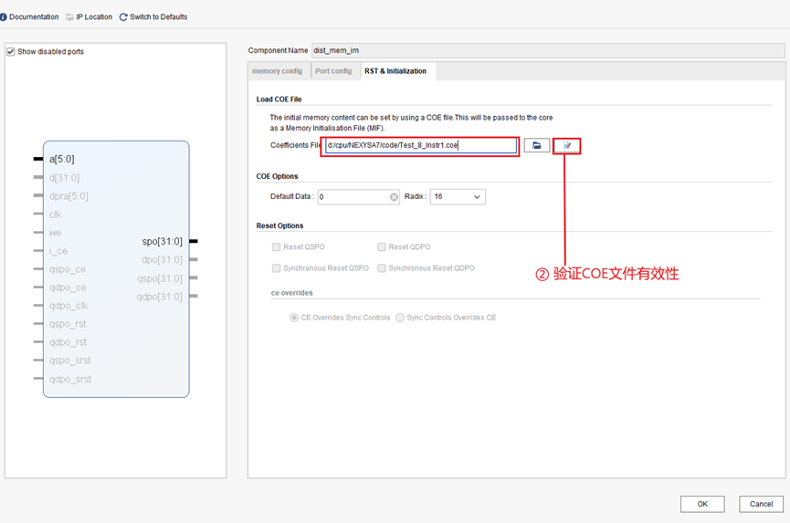Click the Component Name text field

click(x=546, y=50)
